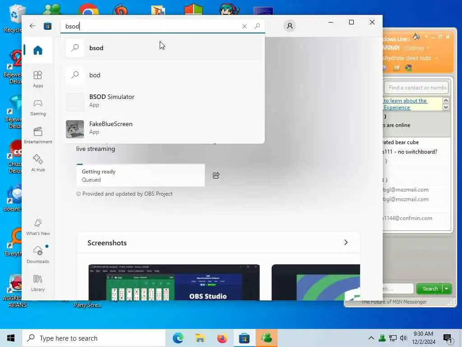Click the taskbar 'Type here to search' box
This screenshot has width=462, height=347.
(x=94, y=338)
